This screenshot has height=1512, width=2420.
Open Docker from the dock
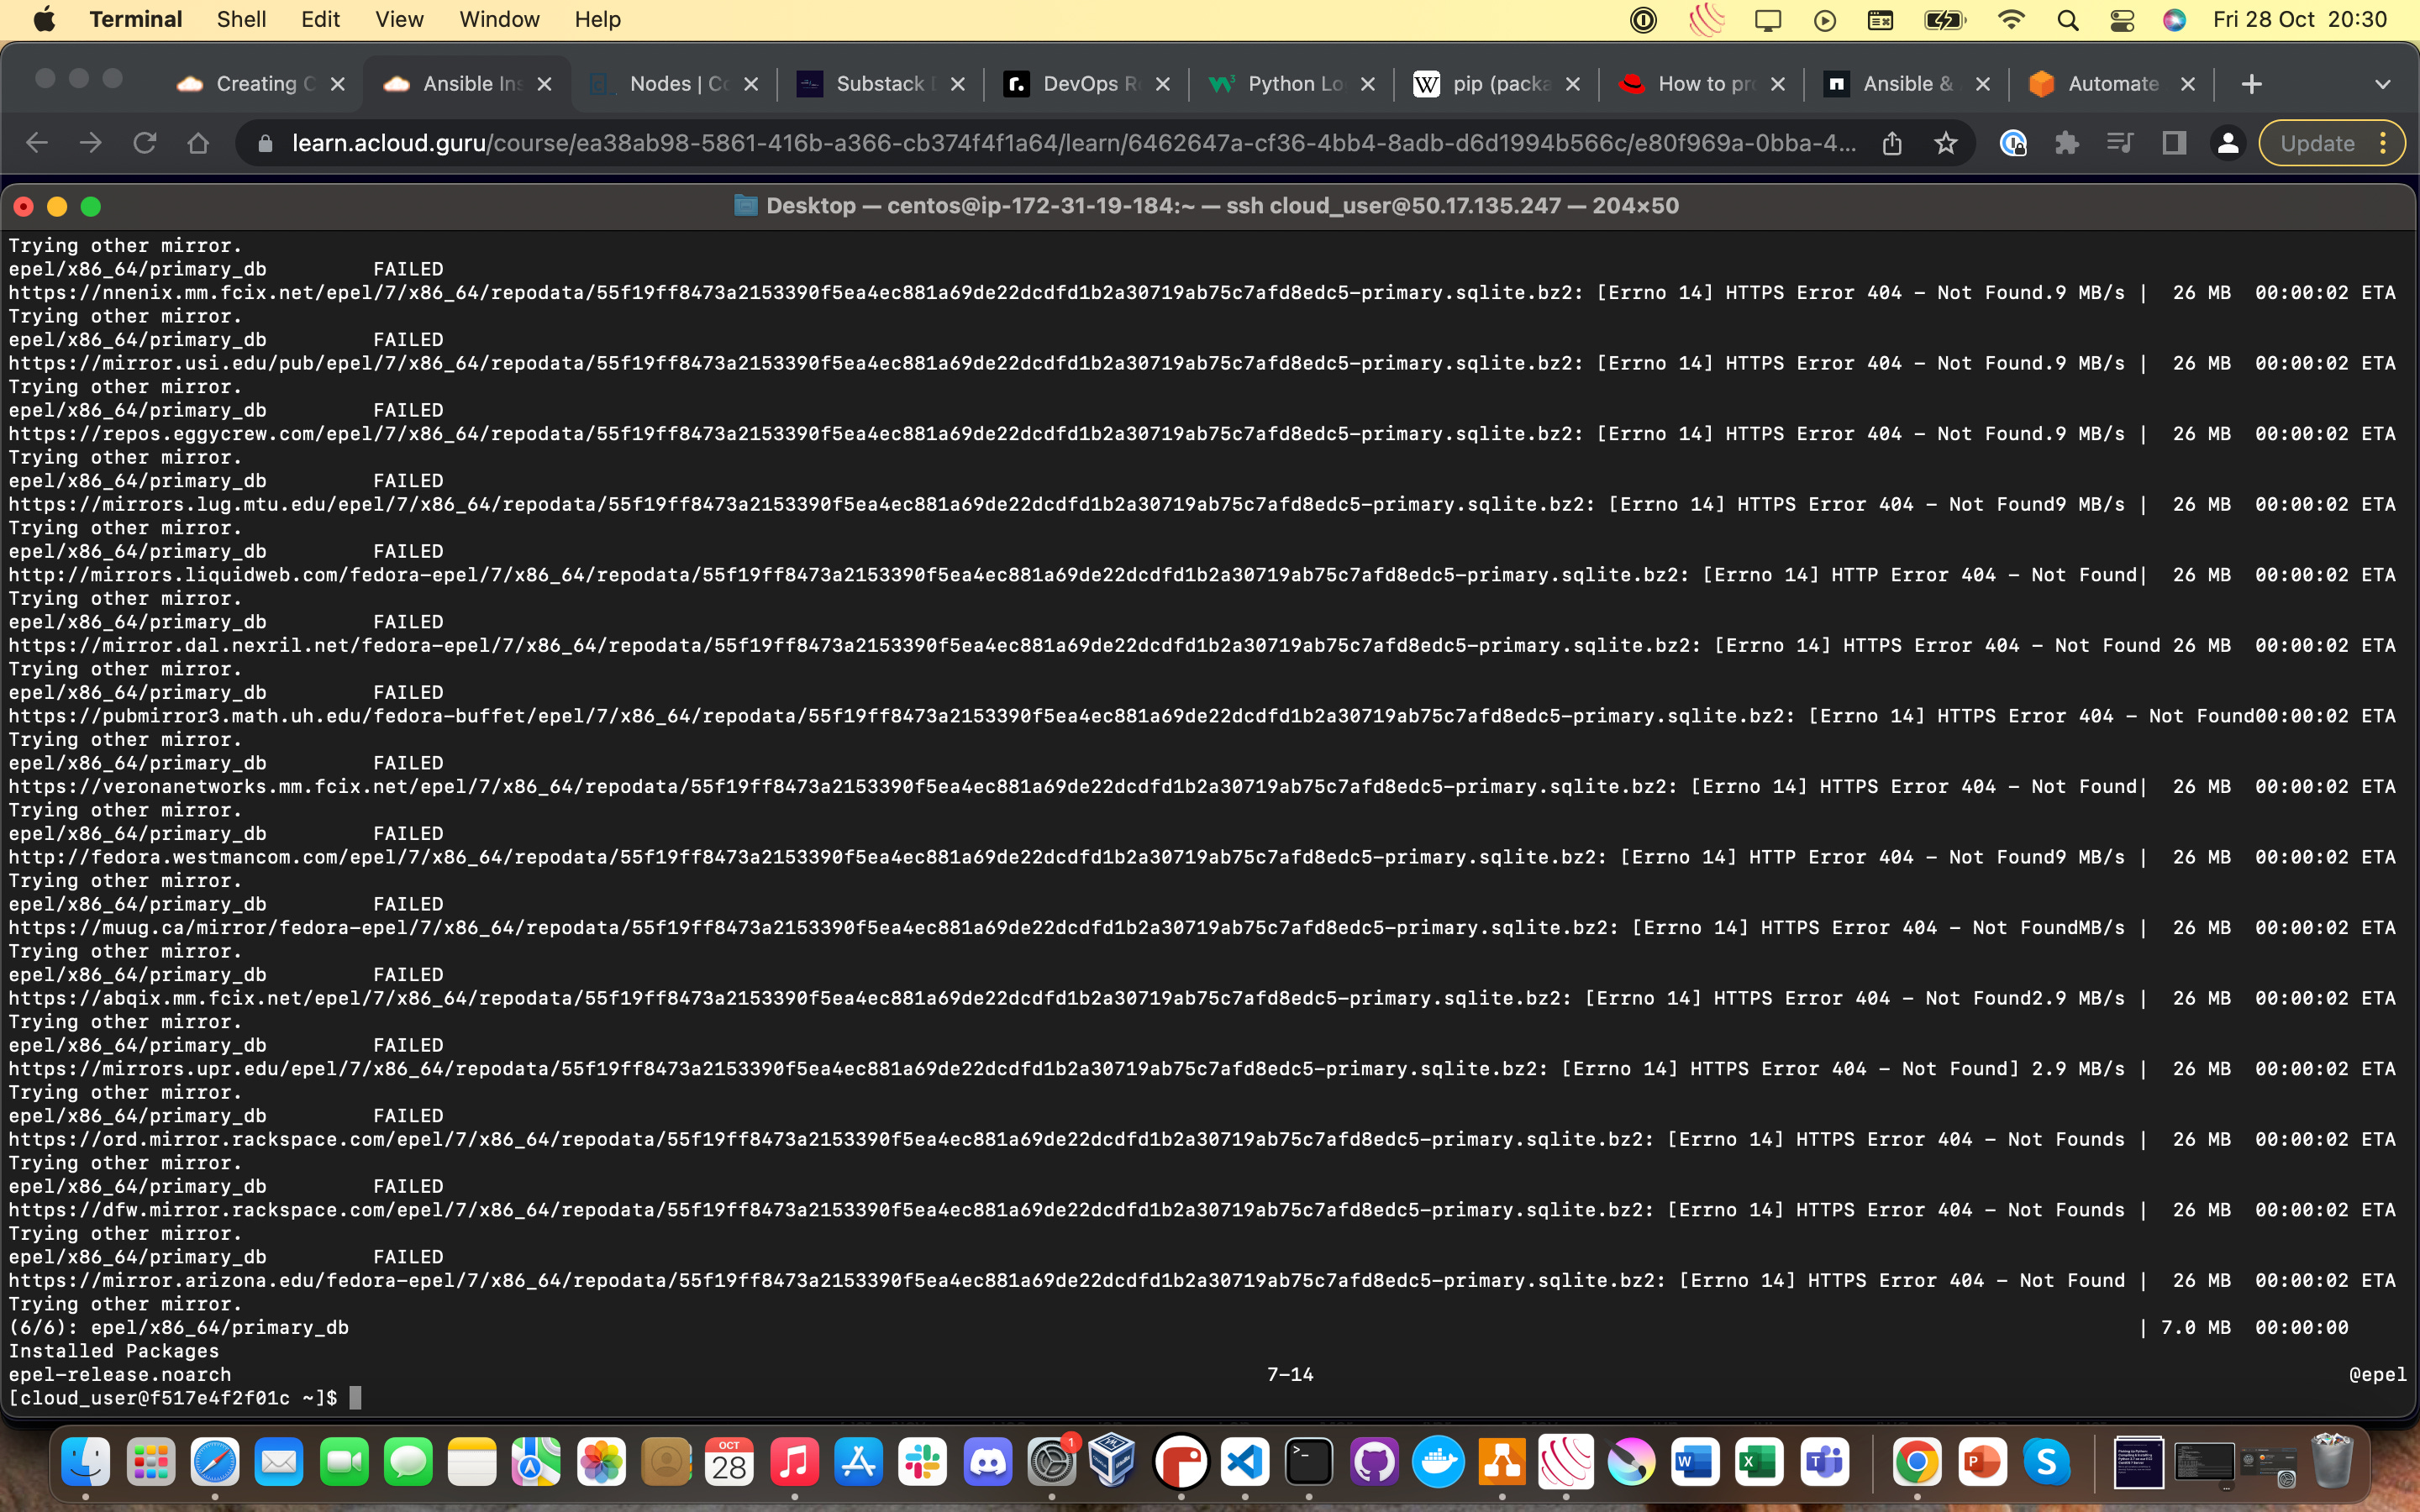[1438, 1463]
